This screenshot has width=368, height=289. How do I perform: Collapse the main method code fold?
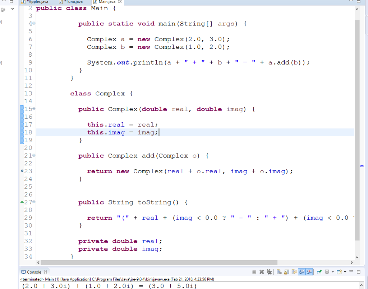(33, 23)
